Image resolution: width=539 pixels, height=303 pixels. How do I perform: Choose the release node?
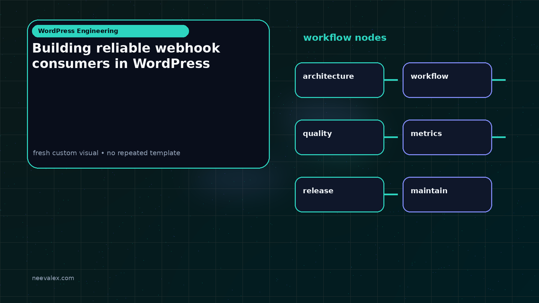click(340, 195)
